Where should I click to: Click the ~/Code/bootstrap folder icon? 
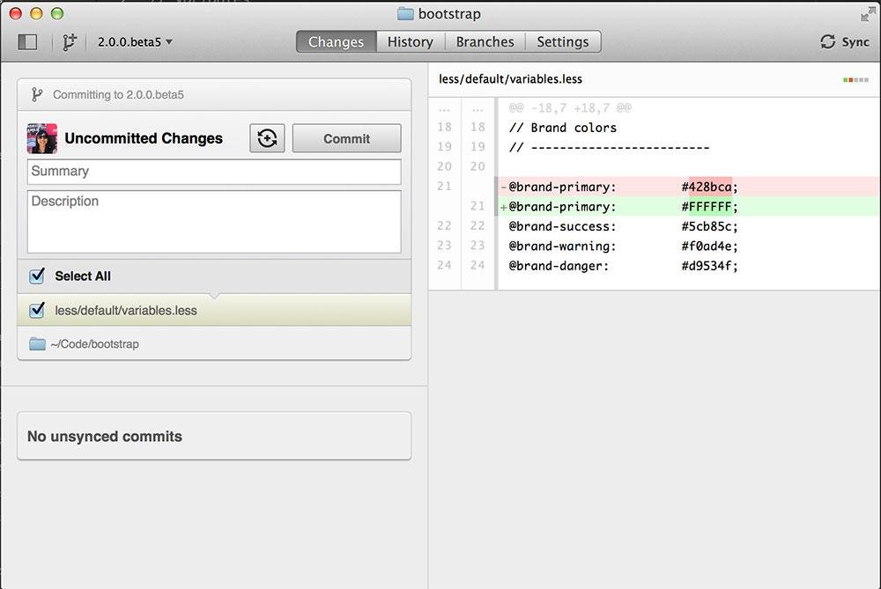(37, 343)
